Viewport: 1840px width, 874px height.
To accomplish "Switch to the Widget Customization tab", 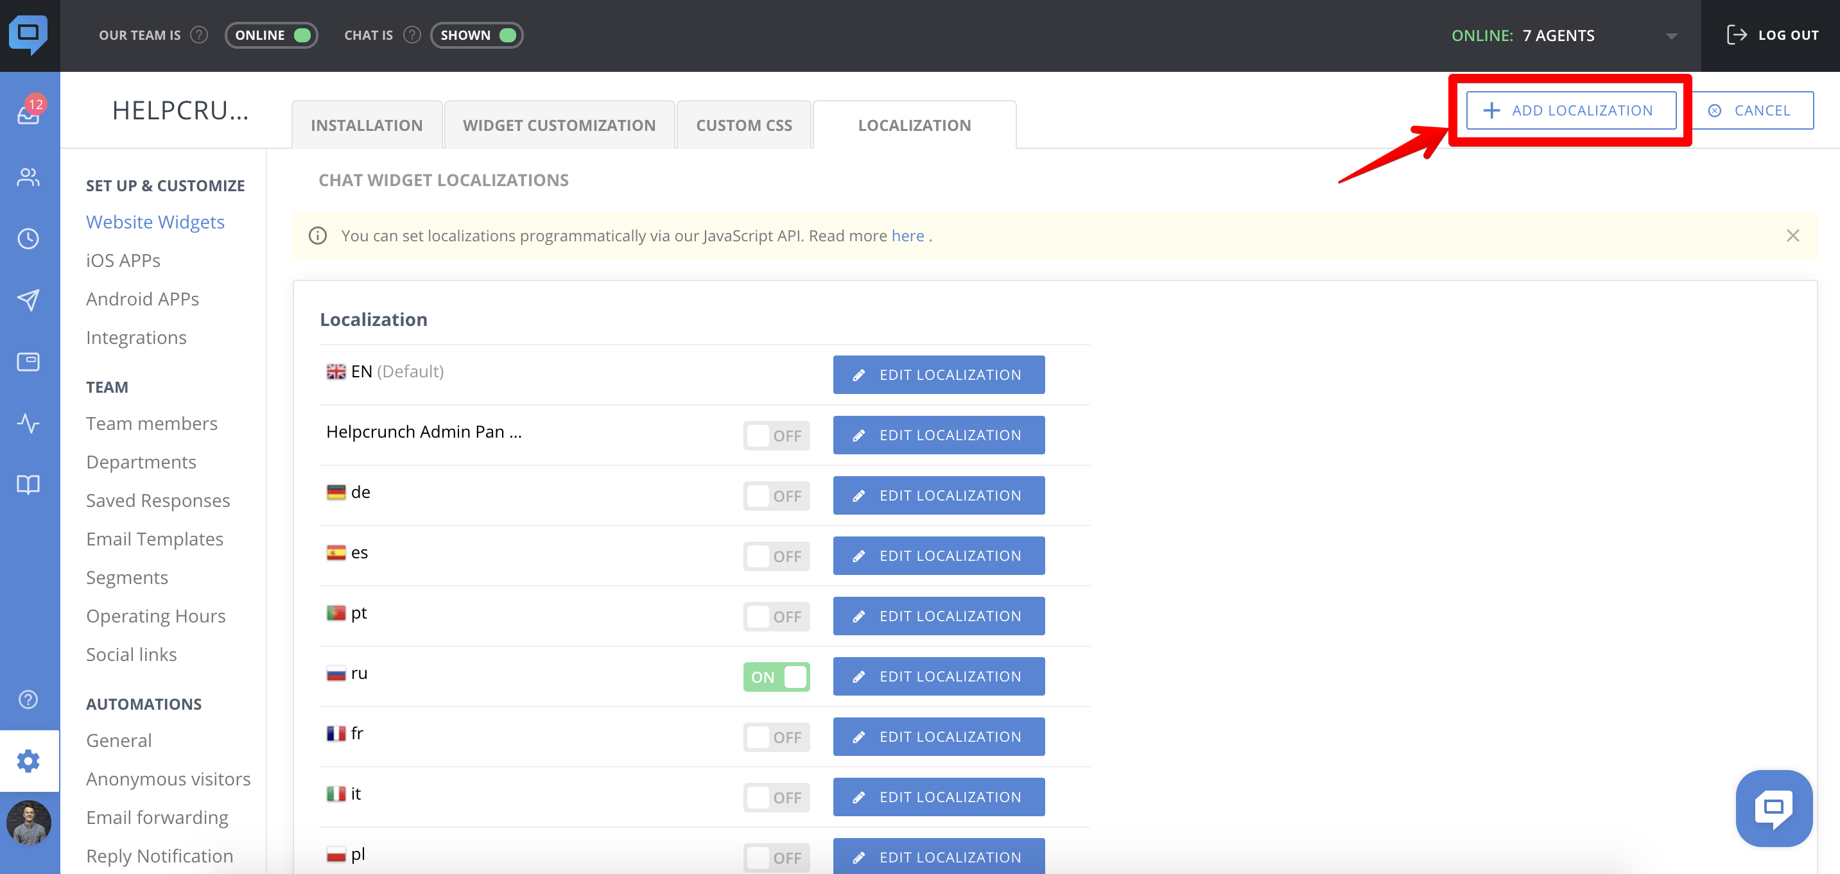I will [559, 125].
